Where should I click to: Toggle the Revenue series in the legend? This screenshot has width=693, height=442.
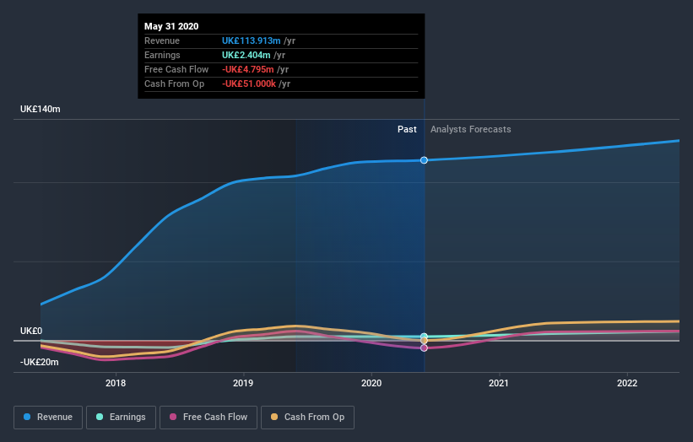[x=48, y=418]
